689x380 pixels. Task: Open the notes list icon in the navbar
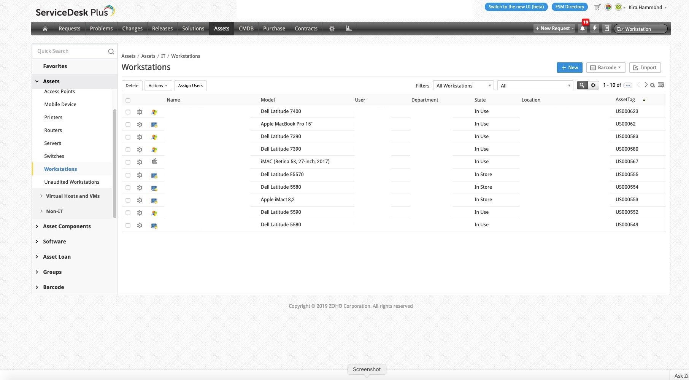[607, 29]
